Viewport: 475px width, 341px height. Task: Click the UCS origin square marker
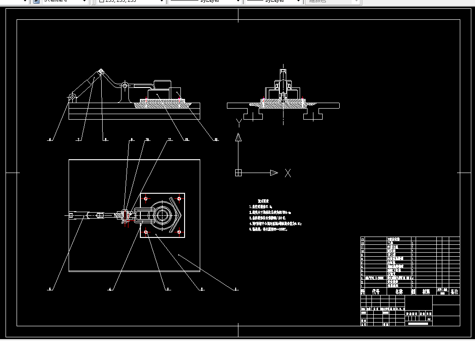[238, 173]
